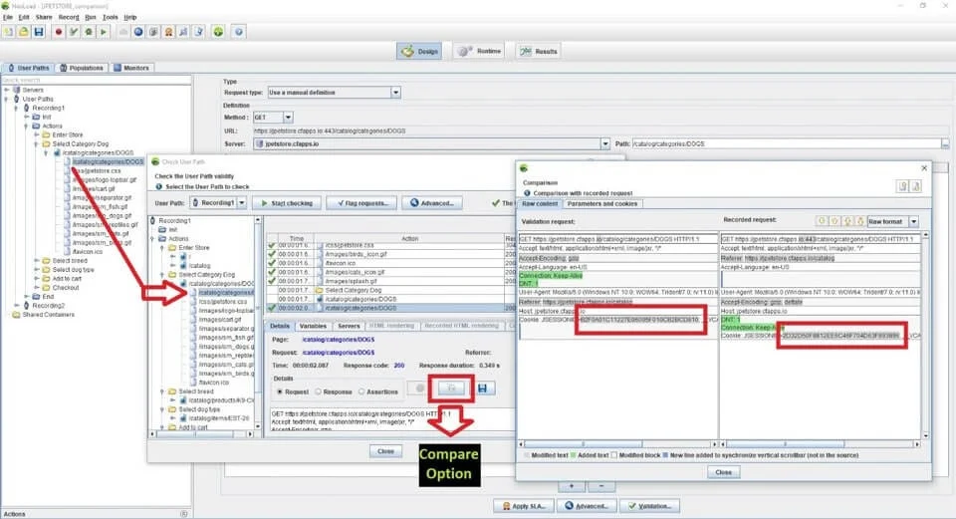
Task: Click second navigation arrow icon near Raw format
Action: point(835,221)
